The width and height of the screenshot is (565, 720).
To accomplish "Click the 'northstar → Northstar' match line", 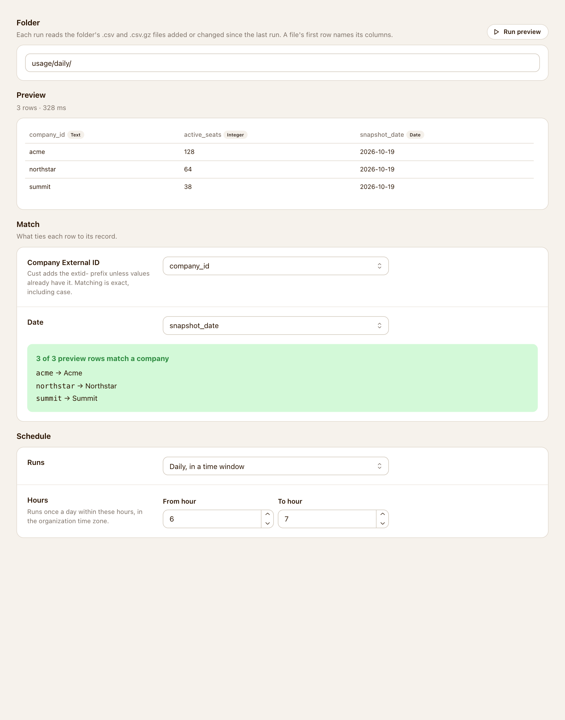I will pyautogui.click(x=76, y=386).
